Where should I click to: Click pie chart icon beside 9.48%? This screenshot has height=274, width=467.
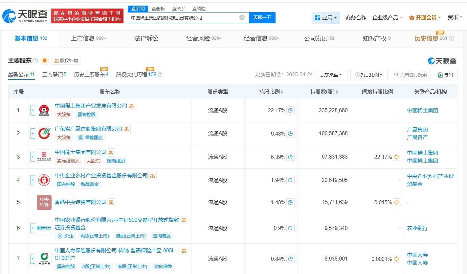click(290, 134)
